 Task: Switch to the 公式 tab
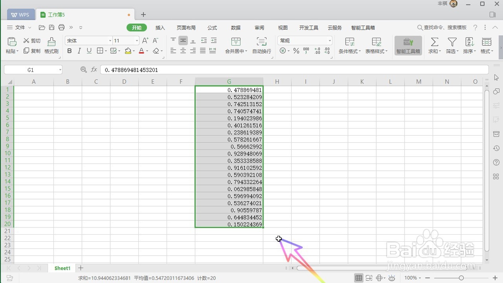[x=212, y=28]
